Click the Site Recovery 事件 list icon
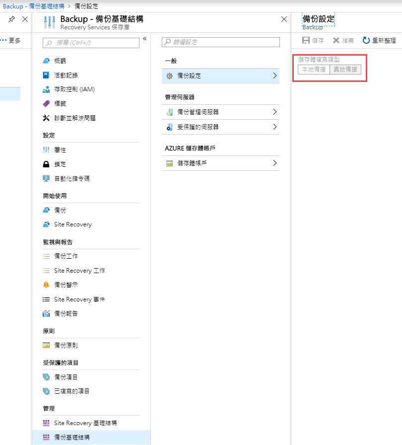 point(46,299)
